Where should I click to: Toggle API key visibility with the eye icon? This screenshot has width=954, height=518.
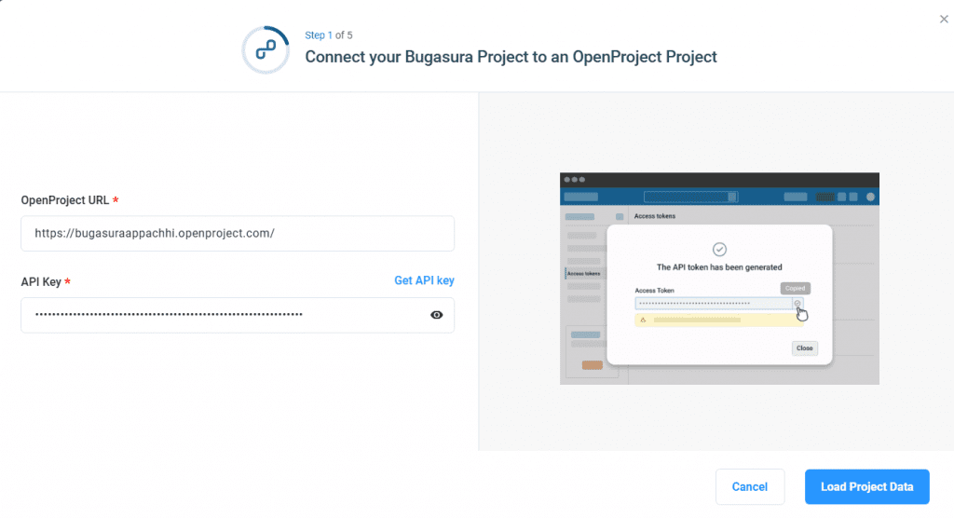point(436,315)
